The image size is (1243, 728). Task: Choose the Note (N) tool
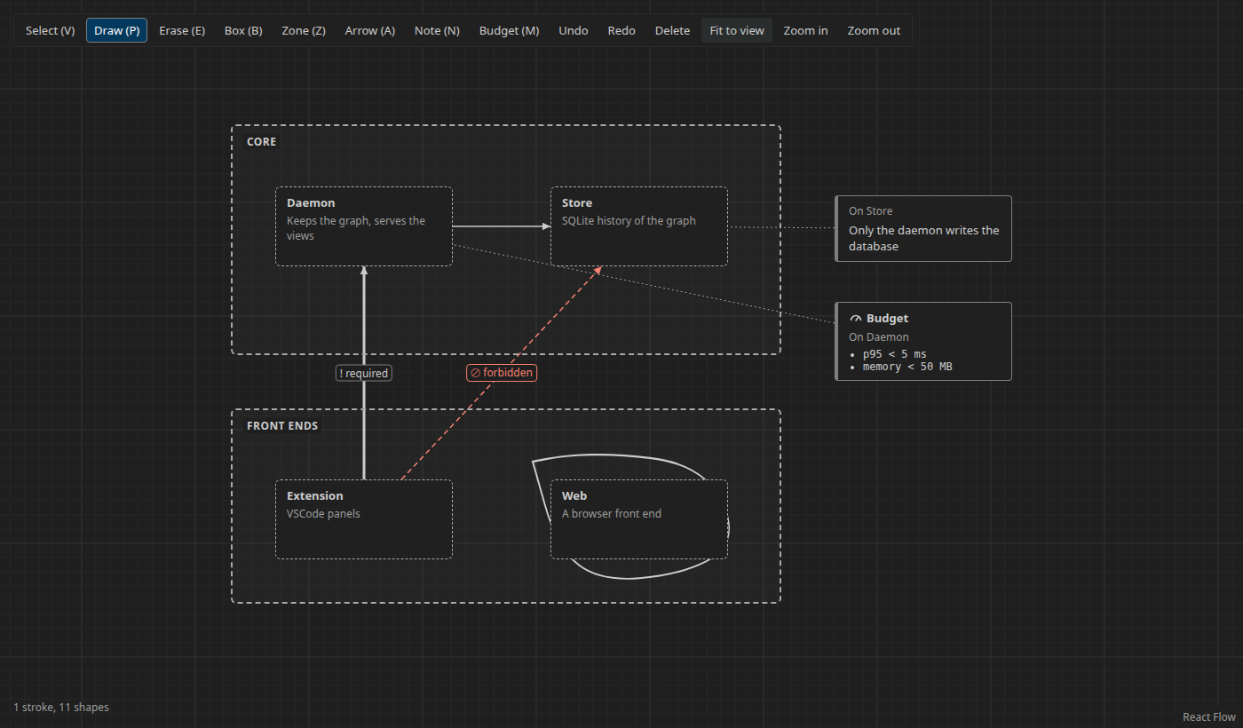pyautogui.click(x=437, y=30)
